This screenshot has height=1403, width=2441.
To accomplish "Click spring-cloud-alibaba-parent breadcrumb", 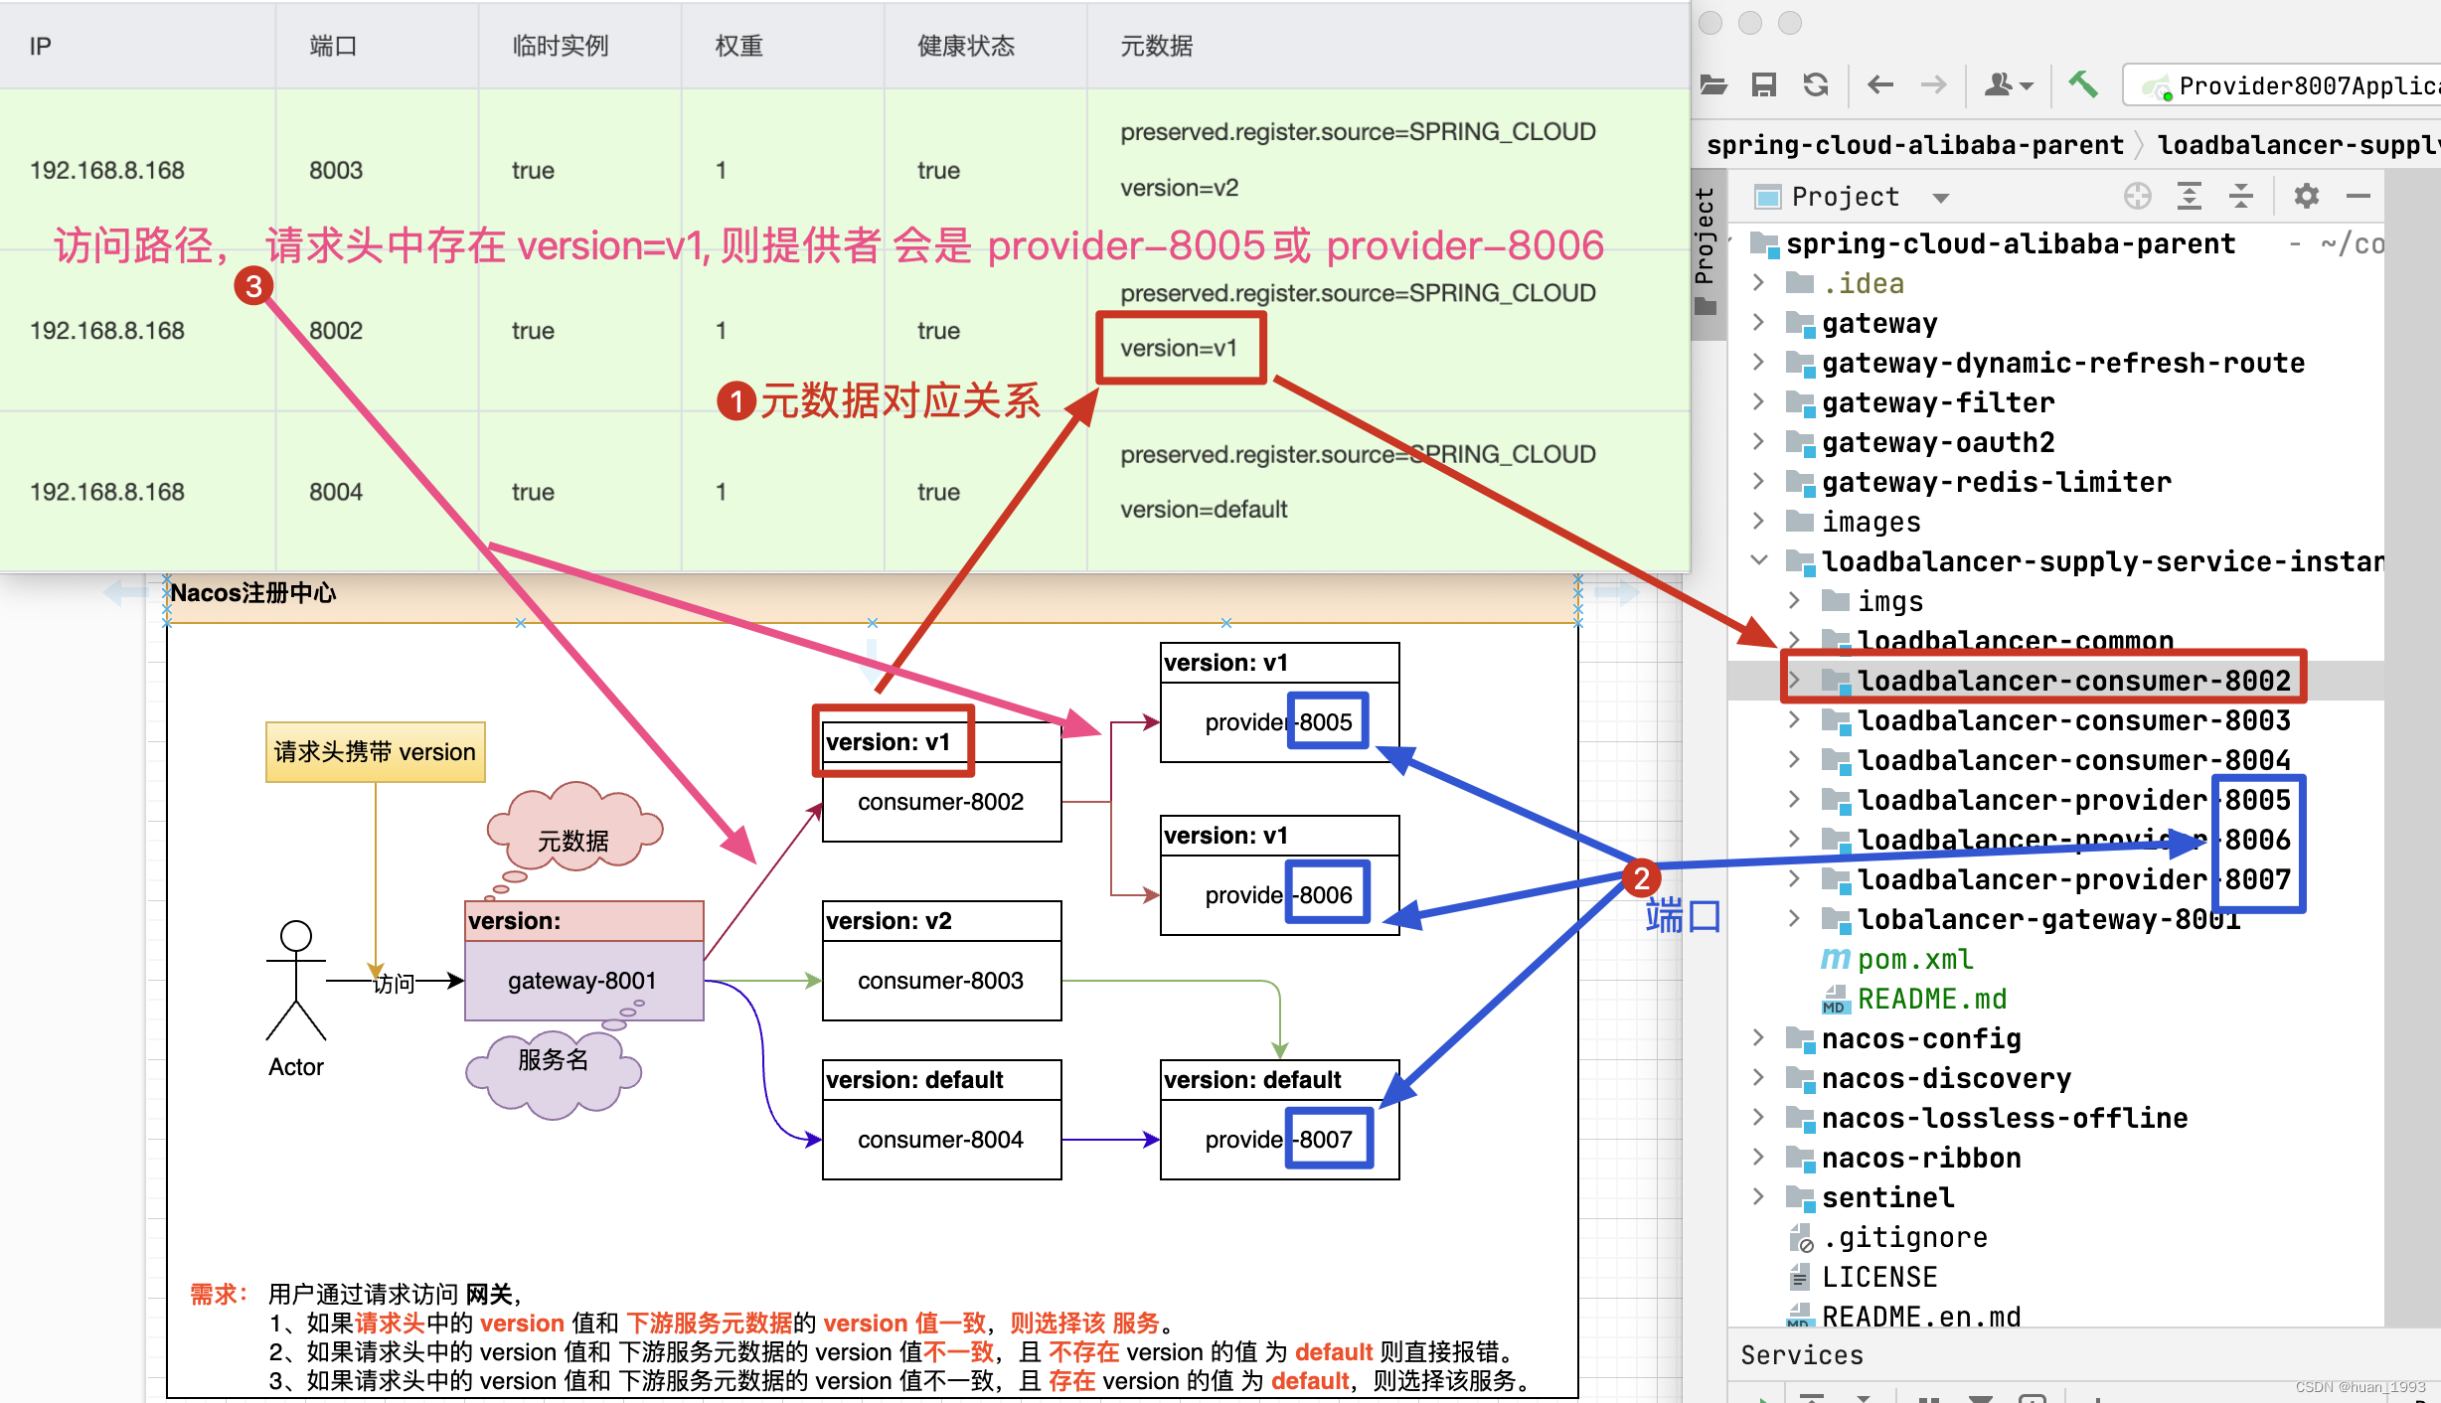I will pos(1915,145).
